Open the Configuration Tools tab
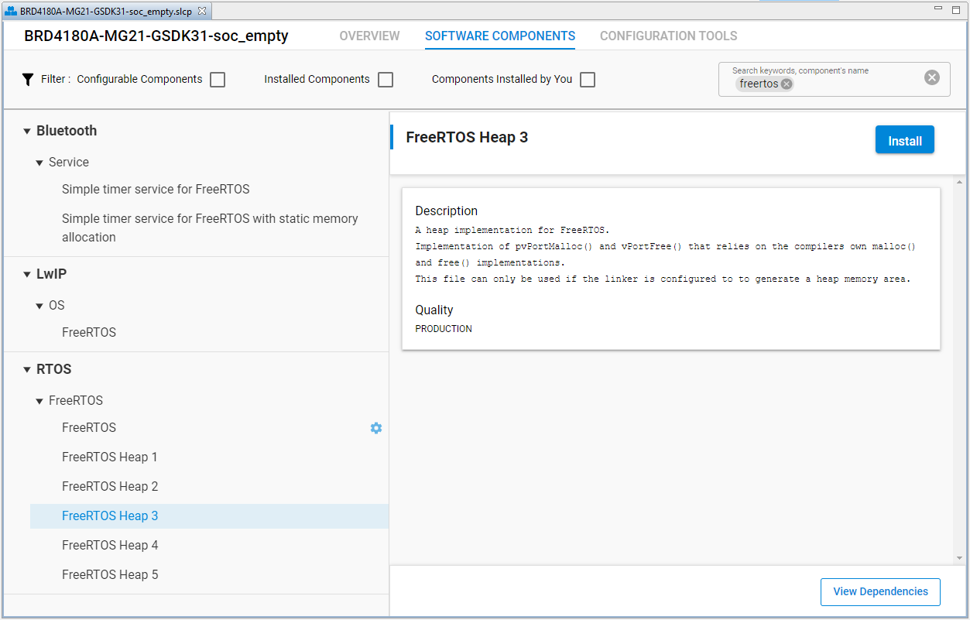The width and height of the screenshot is (970, 620). coord(668,36)
